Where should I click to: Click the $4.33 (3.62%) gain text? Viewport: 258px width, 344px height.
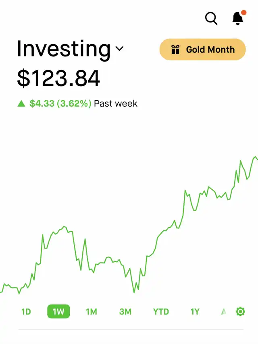[60, 104]
